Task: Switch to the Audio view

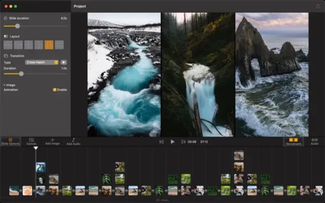Action: coord(314,141)
